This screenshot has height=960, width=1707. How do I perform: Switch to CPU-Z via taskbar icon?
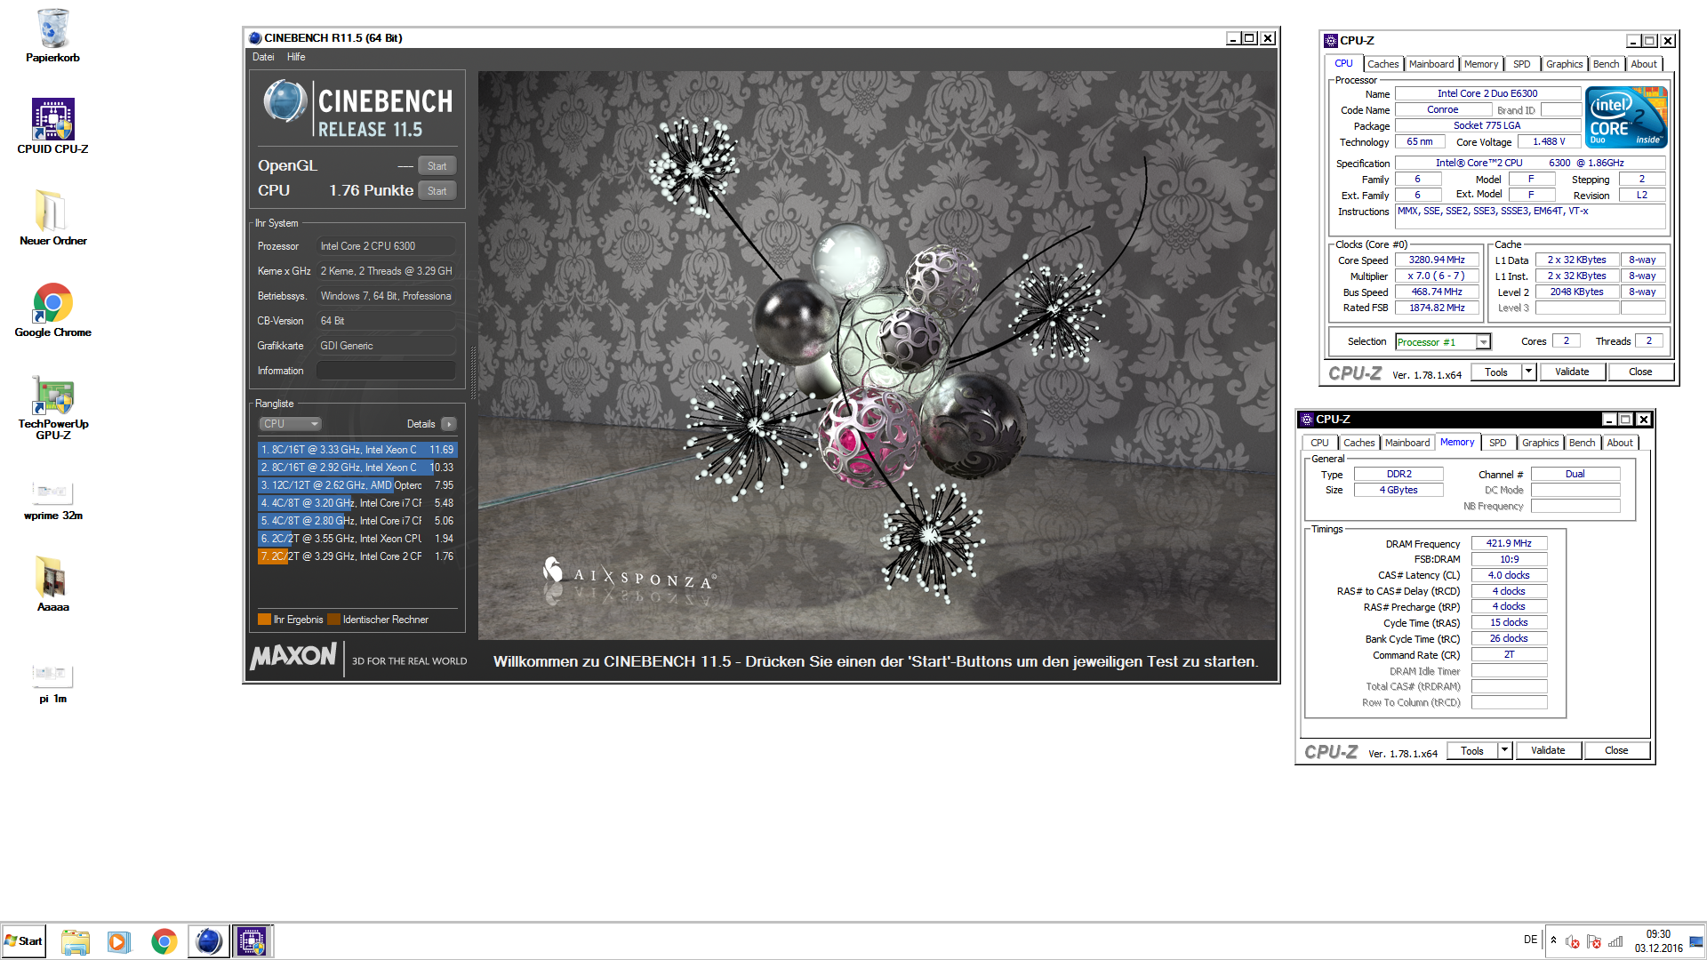252,941
